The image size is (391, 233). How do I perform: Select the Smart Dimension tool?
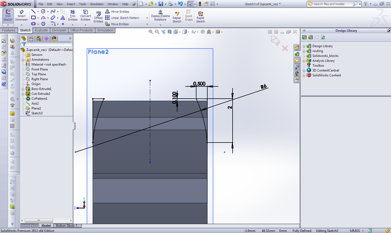21,16
